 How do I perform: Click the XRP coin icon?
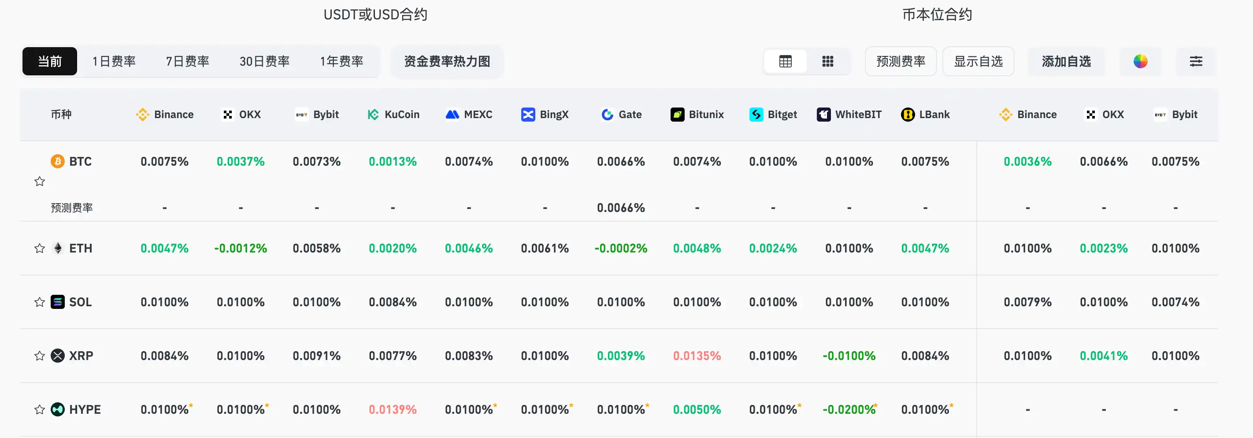click(x=57, y=356)
